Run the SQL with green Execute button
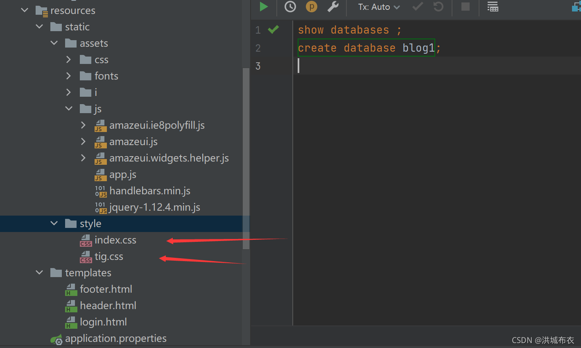 [264, 7]
